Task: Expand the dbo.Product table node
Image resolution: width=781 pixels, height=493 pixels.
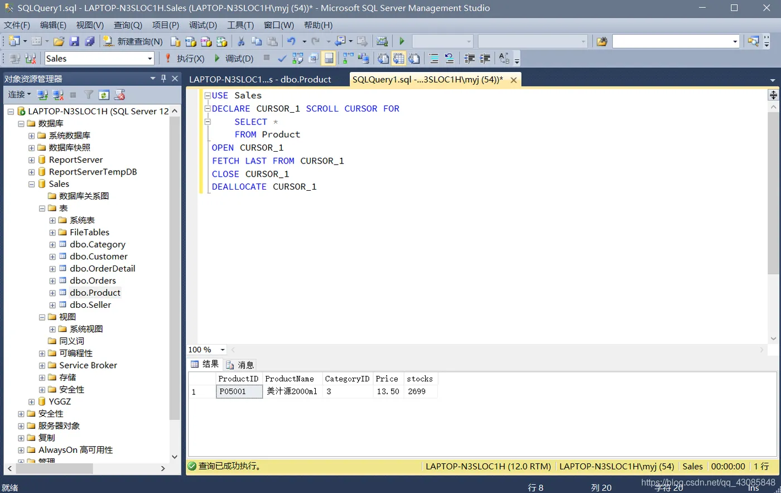Action: (x=52, y=293)
